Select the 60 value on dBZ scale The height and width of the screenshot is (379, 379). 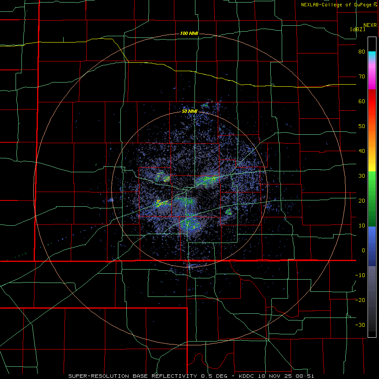362,101
